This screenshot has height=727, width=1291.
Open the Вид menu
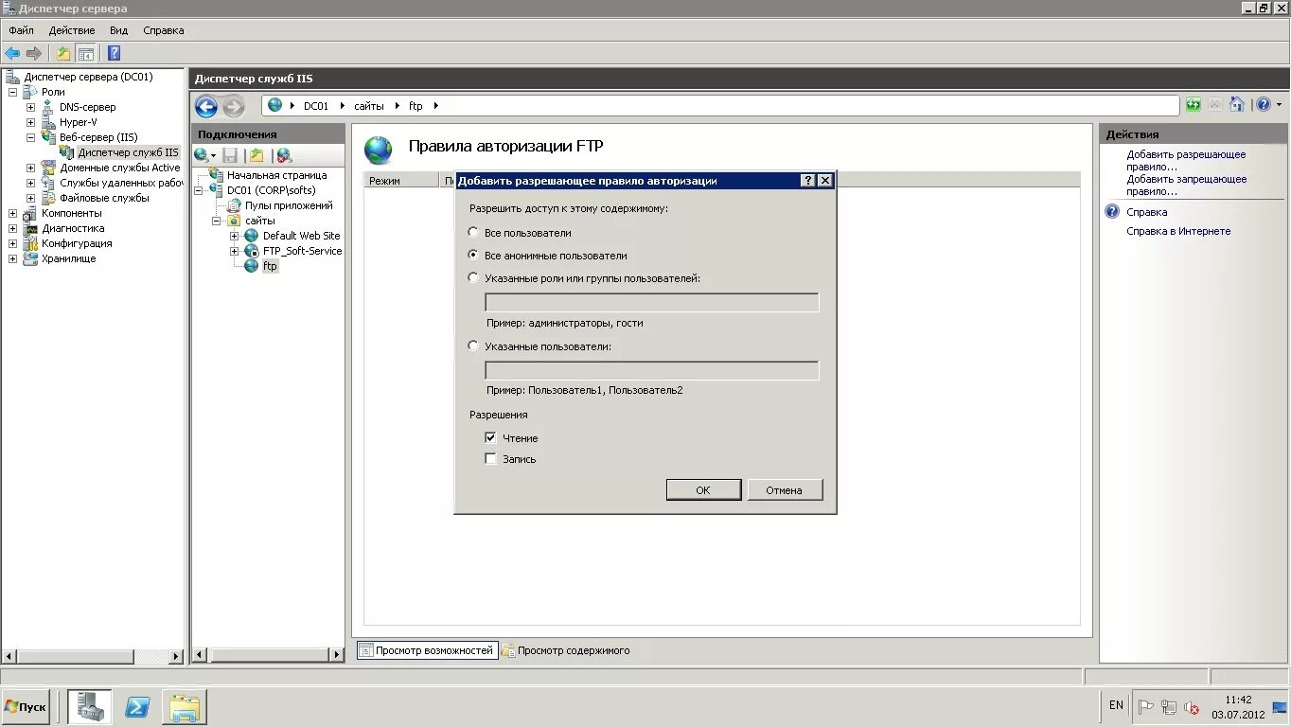point(118,30)
